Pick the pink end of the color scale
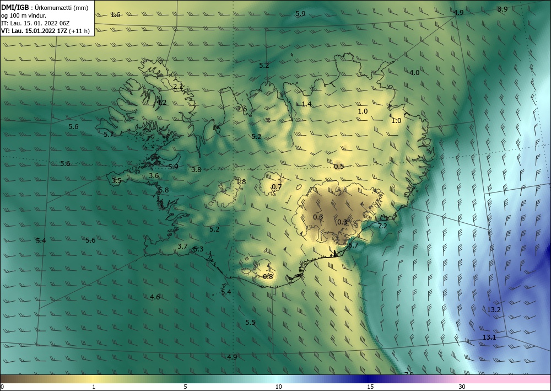Image resolution: width=551 pixels, height=391 pixels. 506,379
